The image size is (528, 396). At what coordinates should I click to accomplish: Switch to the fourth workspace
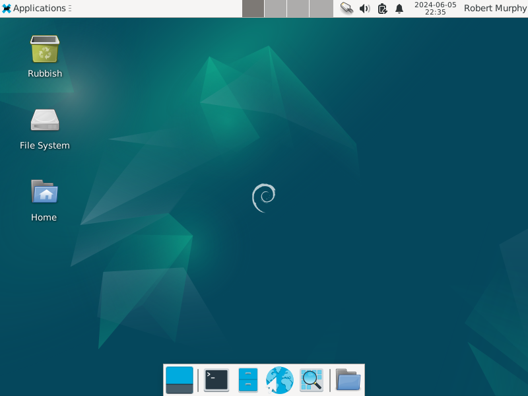coord(321,9)
